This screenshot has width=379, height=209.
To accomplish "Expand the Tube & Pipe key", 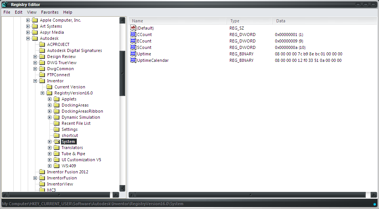I will 50,154.
